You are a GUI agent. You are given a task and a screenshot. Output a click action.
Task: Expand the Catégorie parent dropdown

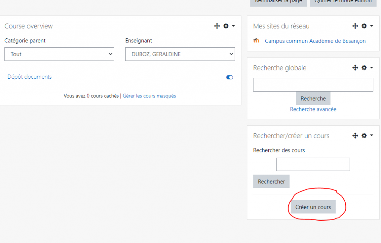pyautogui.click(x=59, y=54)
